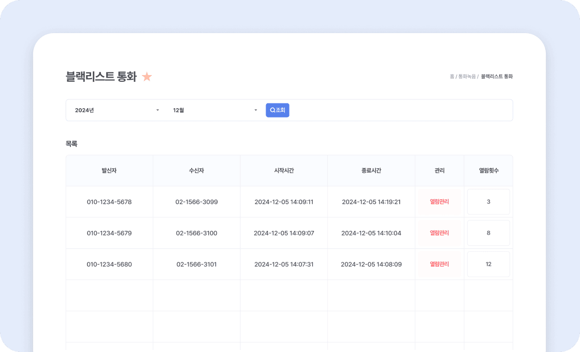Click the 열람횟수 column header
The image size is (580, 352).
(x=488, y=171)
